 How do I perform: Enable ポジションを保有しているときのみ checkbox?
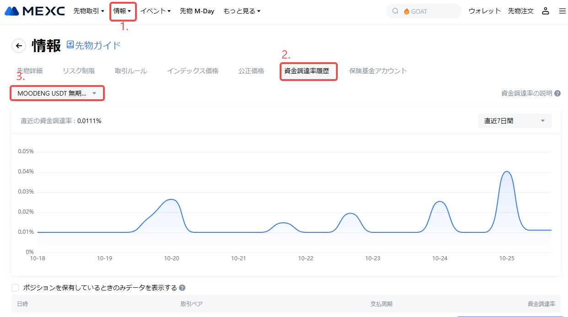[x=15, y=288]
